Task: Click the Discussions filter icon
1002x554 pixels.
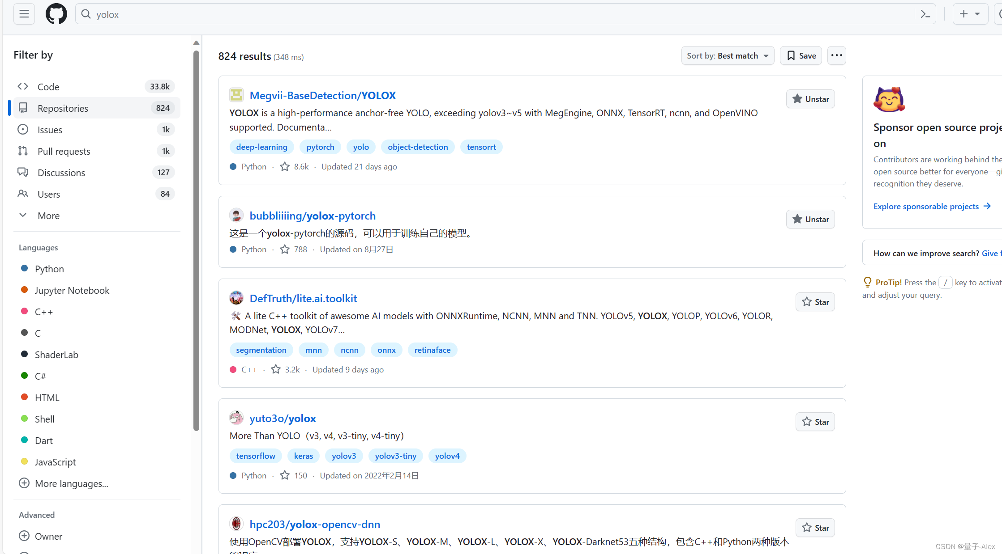Action: [23, 172]
